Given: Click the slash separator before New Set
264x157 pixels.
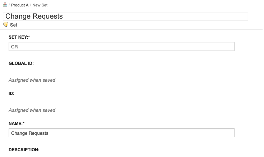Looking at the screenshot, I should 31,5.
